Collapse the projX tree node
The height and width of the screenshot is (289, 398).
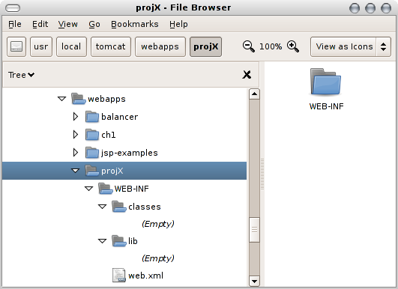76,171
